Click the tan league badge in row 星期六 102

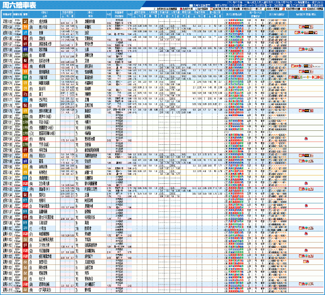point(25,240)
